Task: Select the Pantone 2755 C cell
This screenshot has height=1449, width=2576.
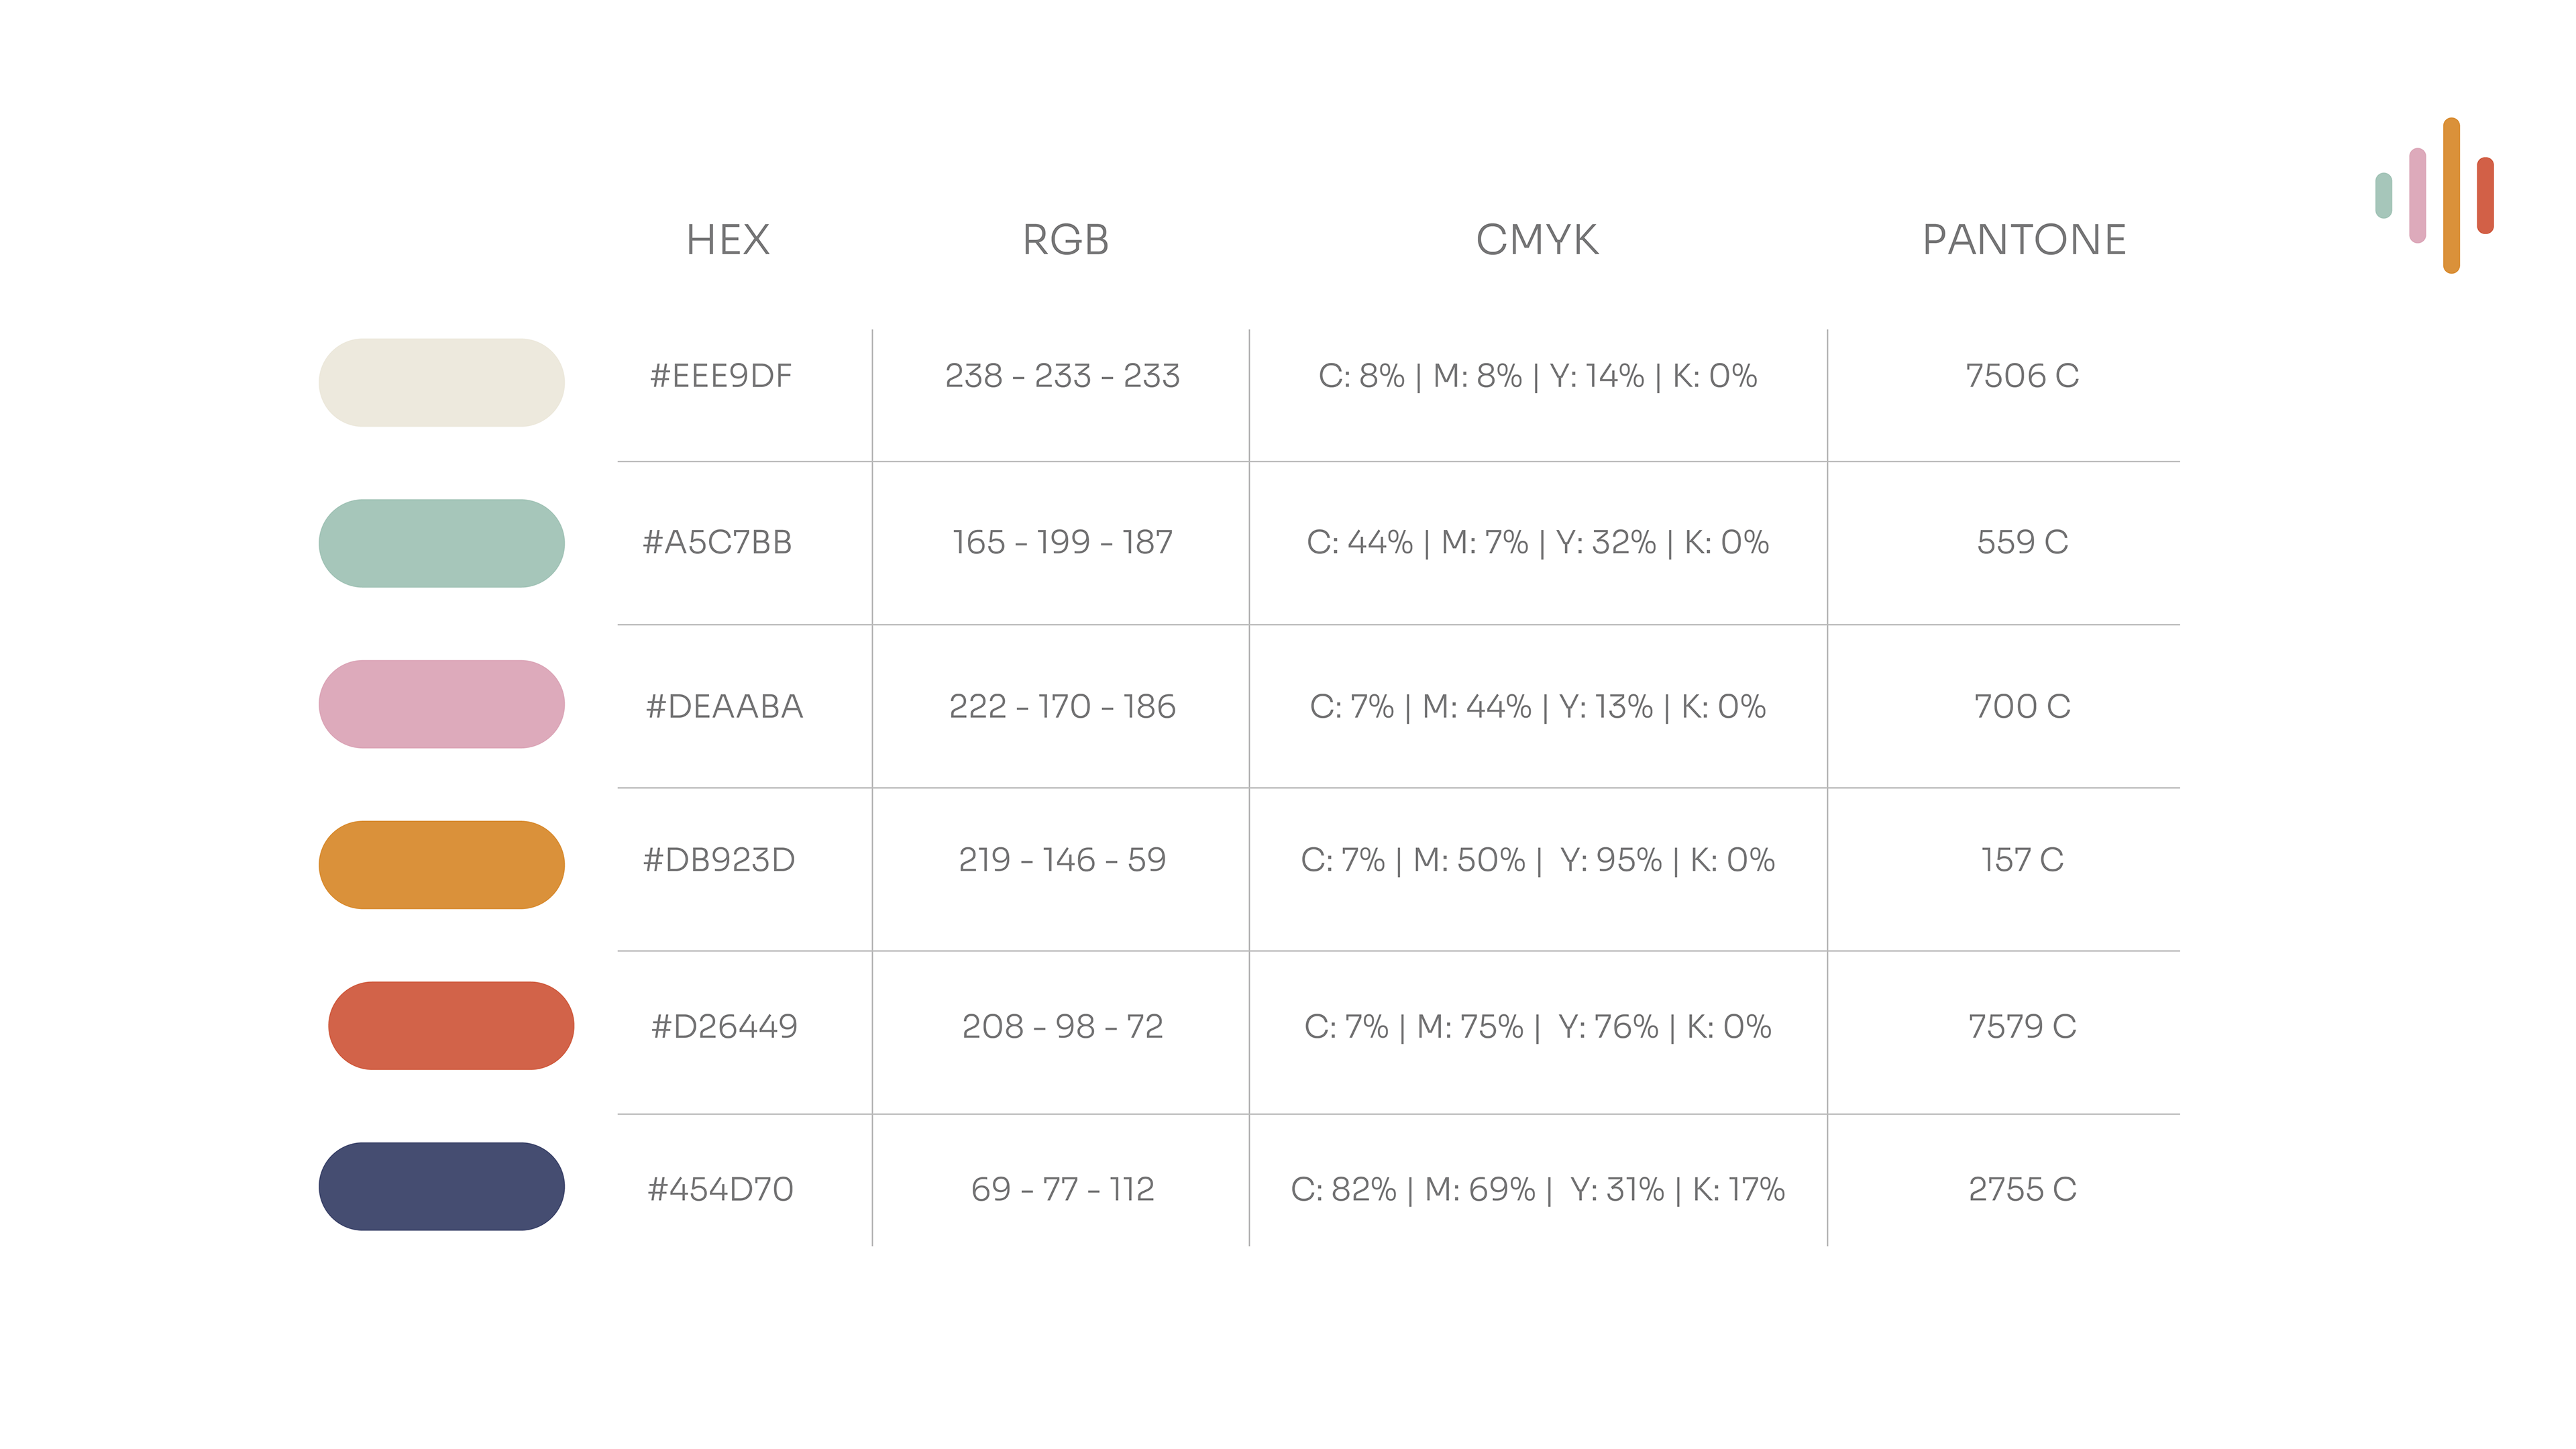Action: pyautogui.click(x=2022, y=1189)
